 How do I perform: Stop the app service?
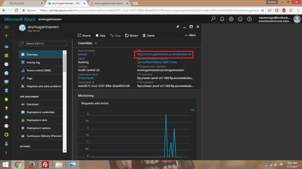[x=100, y=36]
